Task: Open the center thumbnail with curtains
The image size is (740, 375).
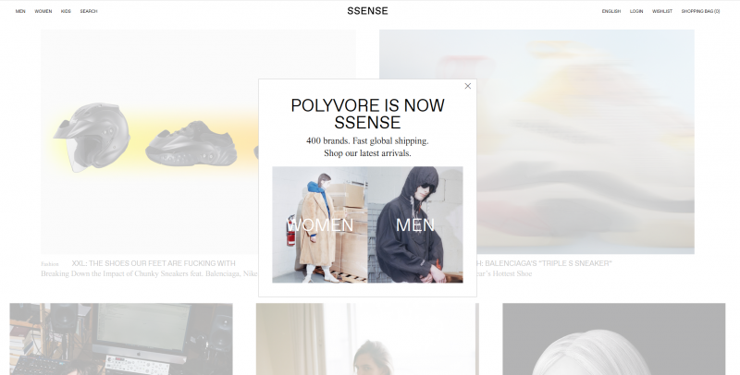Action: (367, 339)
